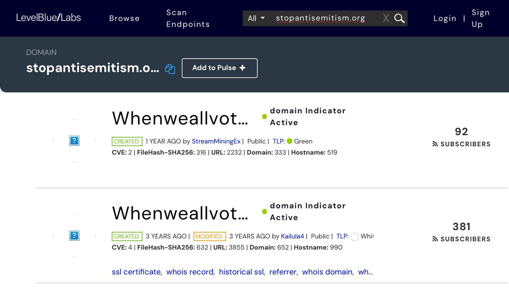
Task: Go to Scan Endpoints
Action: tap(188, 18)
